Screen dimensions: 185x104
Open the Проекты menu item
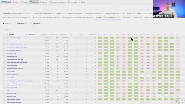34,2
